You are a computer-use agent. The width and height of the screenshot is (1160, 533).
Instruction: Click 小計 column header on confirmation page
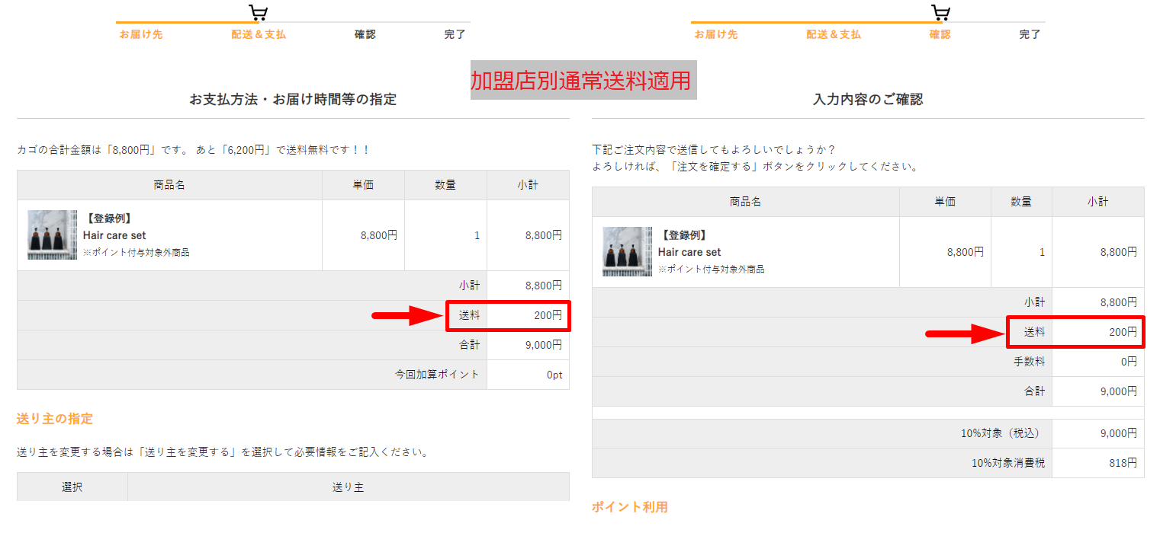pyautogui.click(x=1098, y=202)
